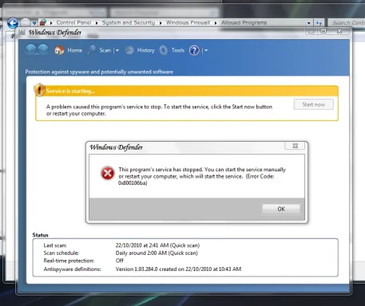Expand the Help options dropdown arrow

tap(206, 50)
